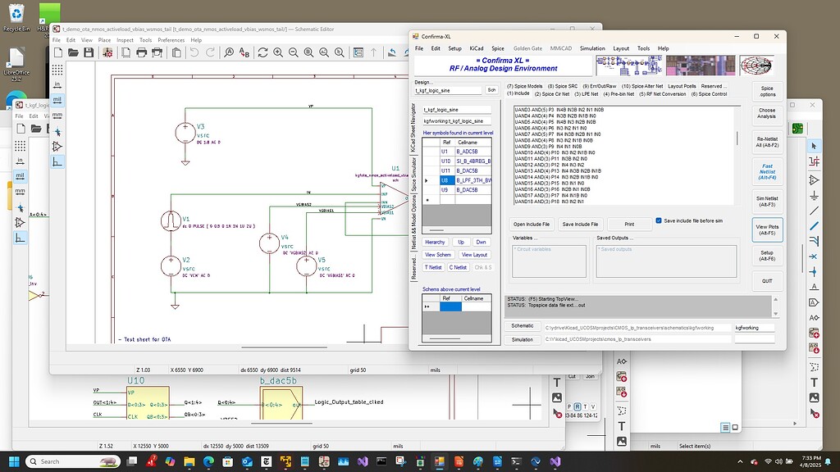Screen dimensions: 840x472
Task: Click the Fast Netlist (Alt-F4) button
Action: [x=767, y=172]
